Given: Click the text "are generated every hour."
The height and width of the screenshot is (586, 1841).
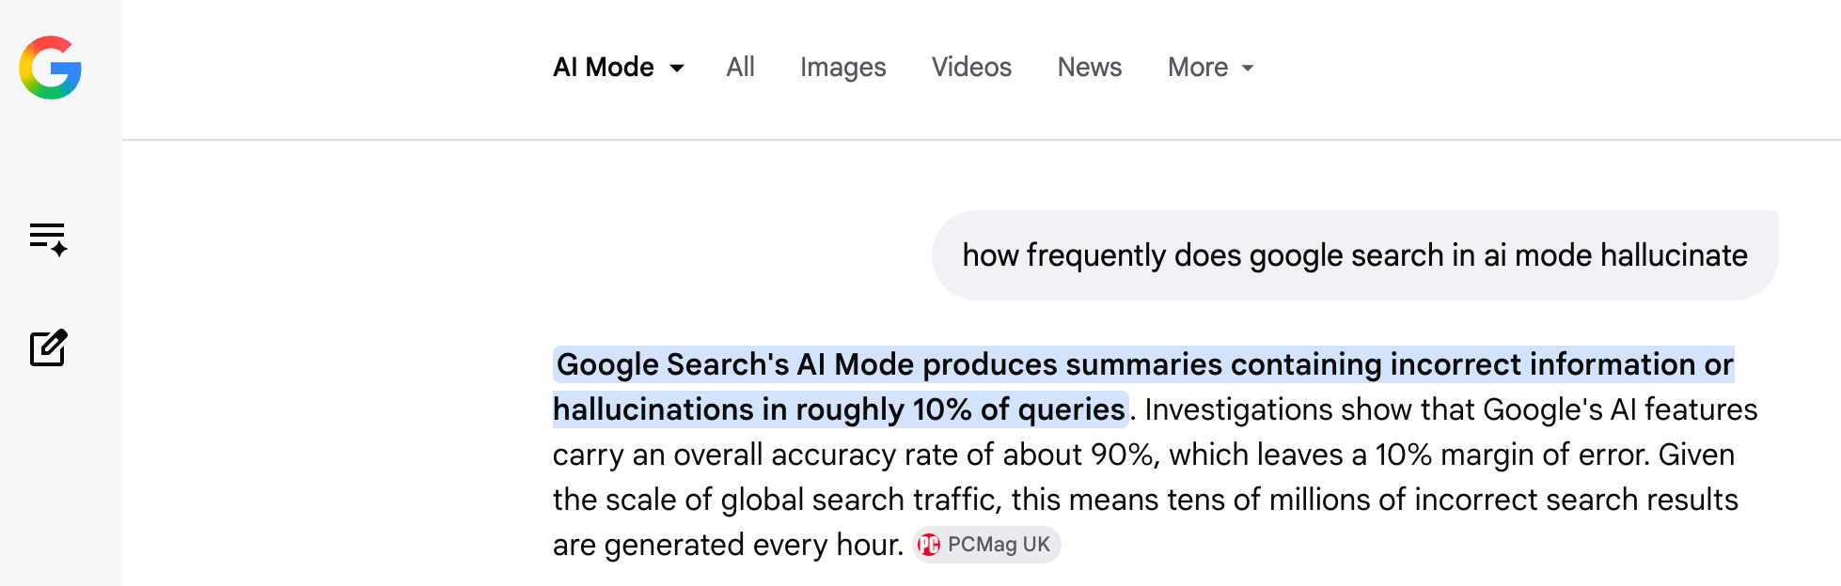Looking at the screenshot, I should (x=728, y=545).
